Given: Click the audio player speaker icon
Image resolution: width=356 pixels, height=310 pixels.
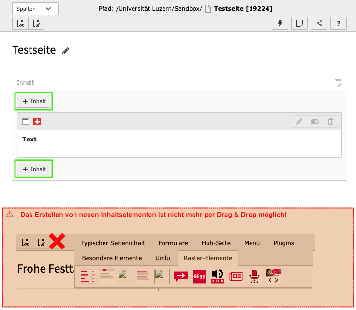Looking at the screenshot, I should tap(218, 277).
